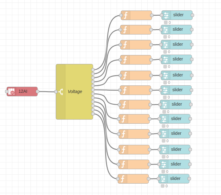The width and height of the screenshot is (221, 195).
Task: Select the Voltage node label
Action: click(75, 92)
